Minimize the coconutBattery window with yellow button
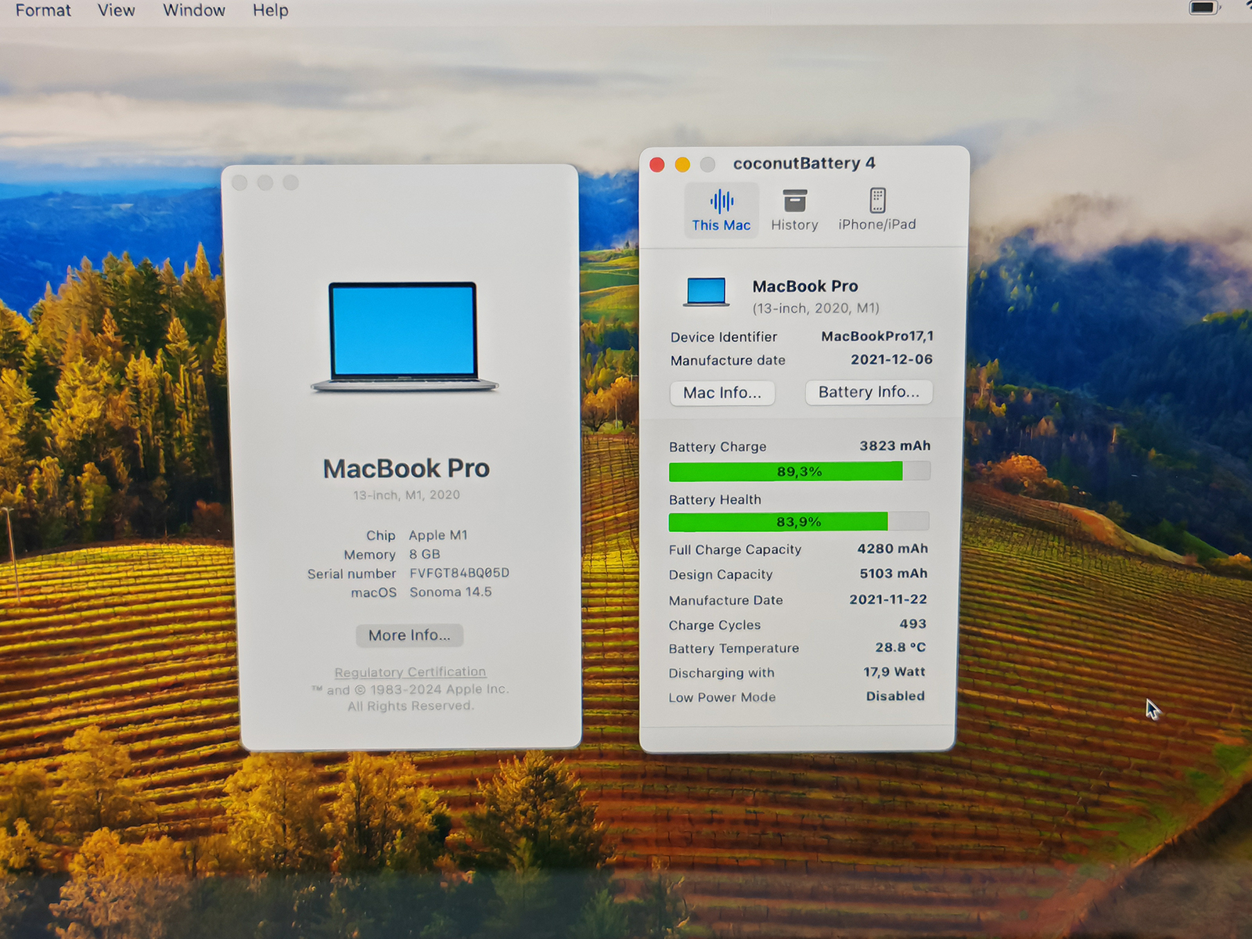Viewport: 1252px width, 939px height. (682, 164)
